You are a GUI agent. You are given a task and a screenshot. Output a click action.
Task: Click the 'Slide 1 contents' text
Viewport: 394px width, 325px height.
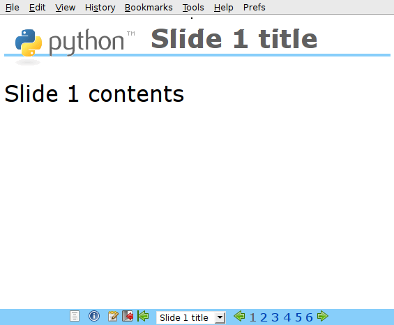[x=94, y=93]
